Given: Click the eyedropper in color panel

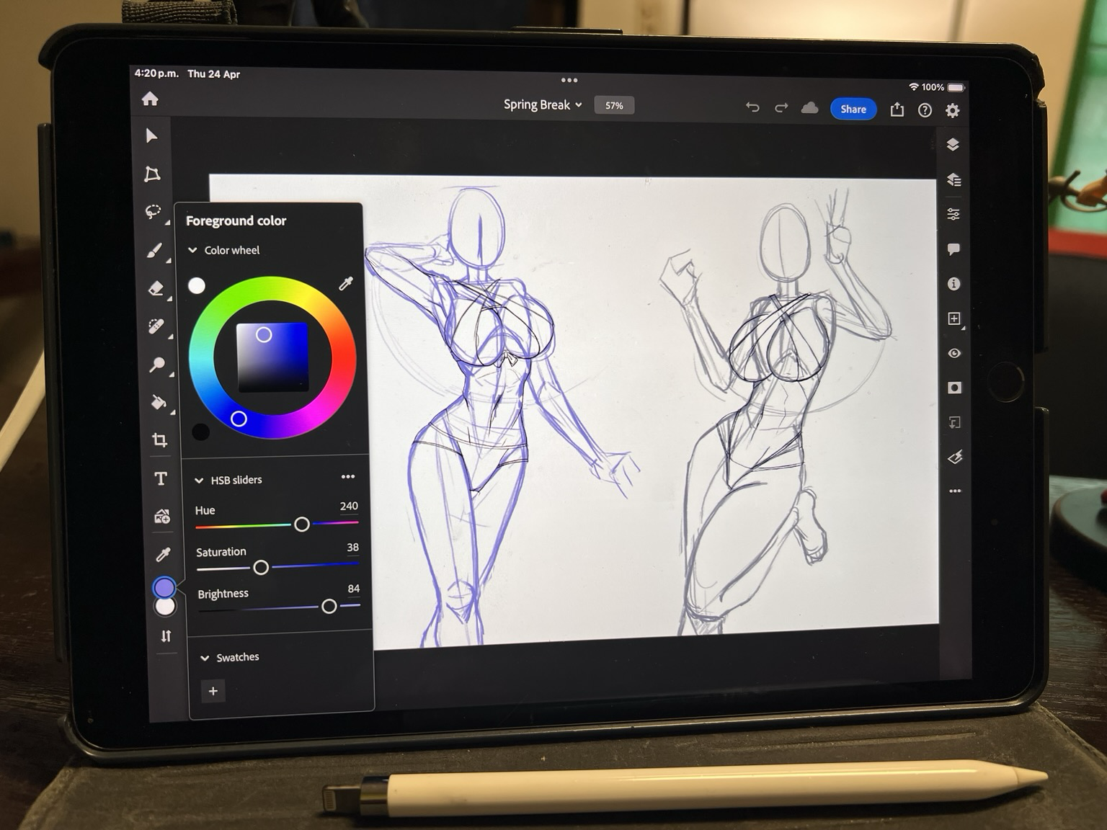Looking at the screenshot, I should (346, 284).
